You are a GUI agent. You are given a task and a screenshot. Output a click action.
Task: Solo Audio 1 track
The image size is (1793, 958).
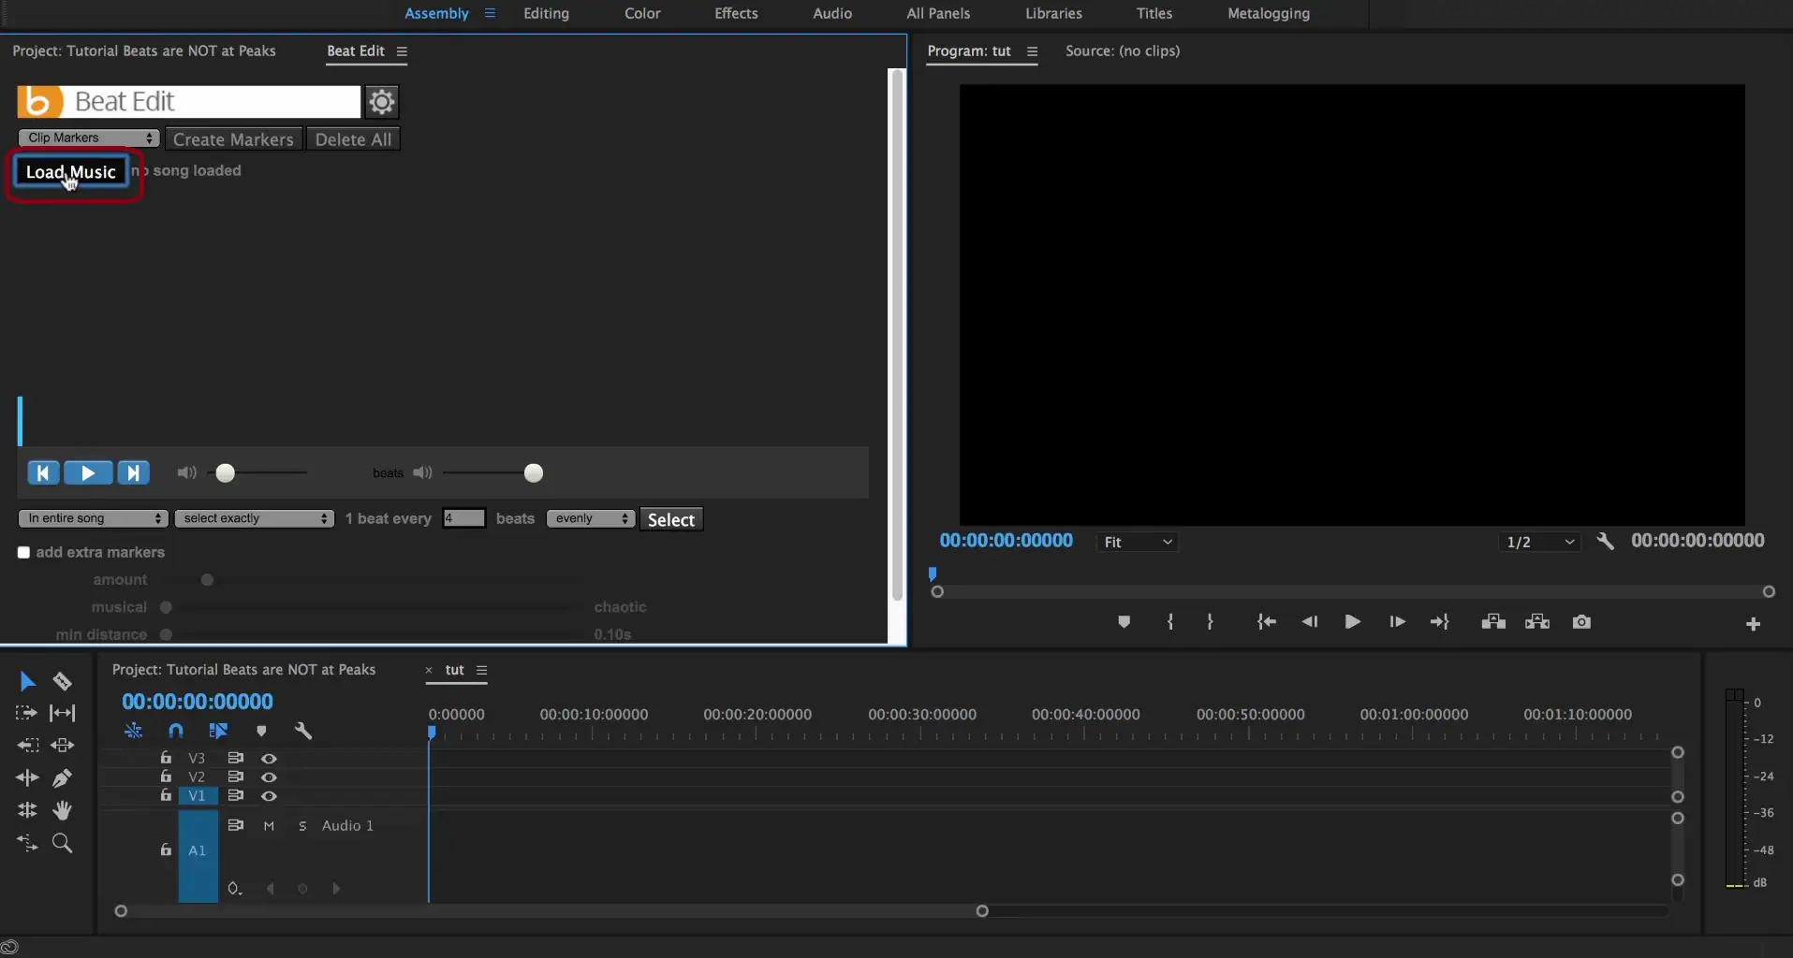coord(302,826)
